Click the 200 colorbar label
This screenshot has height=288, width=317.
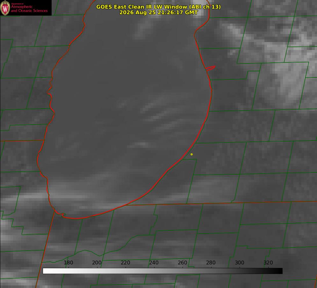coord(97,263)
